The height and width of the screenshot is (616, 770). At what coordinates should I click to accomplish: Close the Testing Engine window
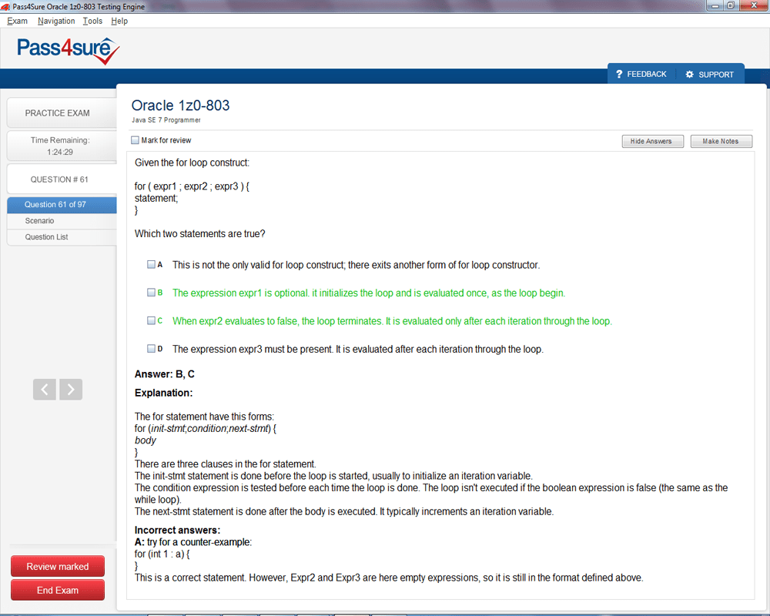pyautogui.click(x=753, y=5)
